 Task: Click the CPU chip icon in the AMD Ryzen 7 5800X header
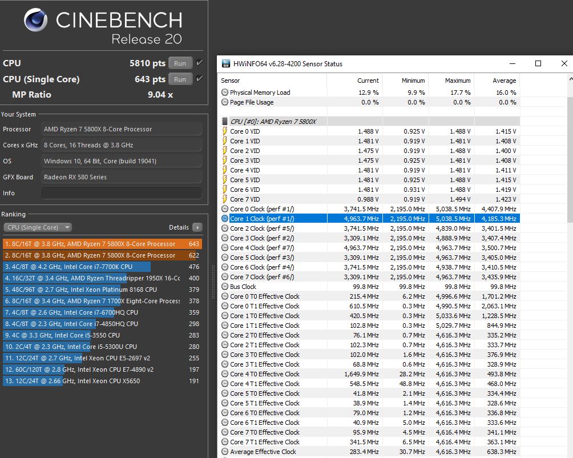[x=225, y=122]
